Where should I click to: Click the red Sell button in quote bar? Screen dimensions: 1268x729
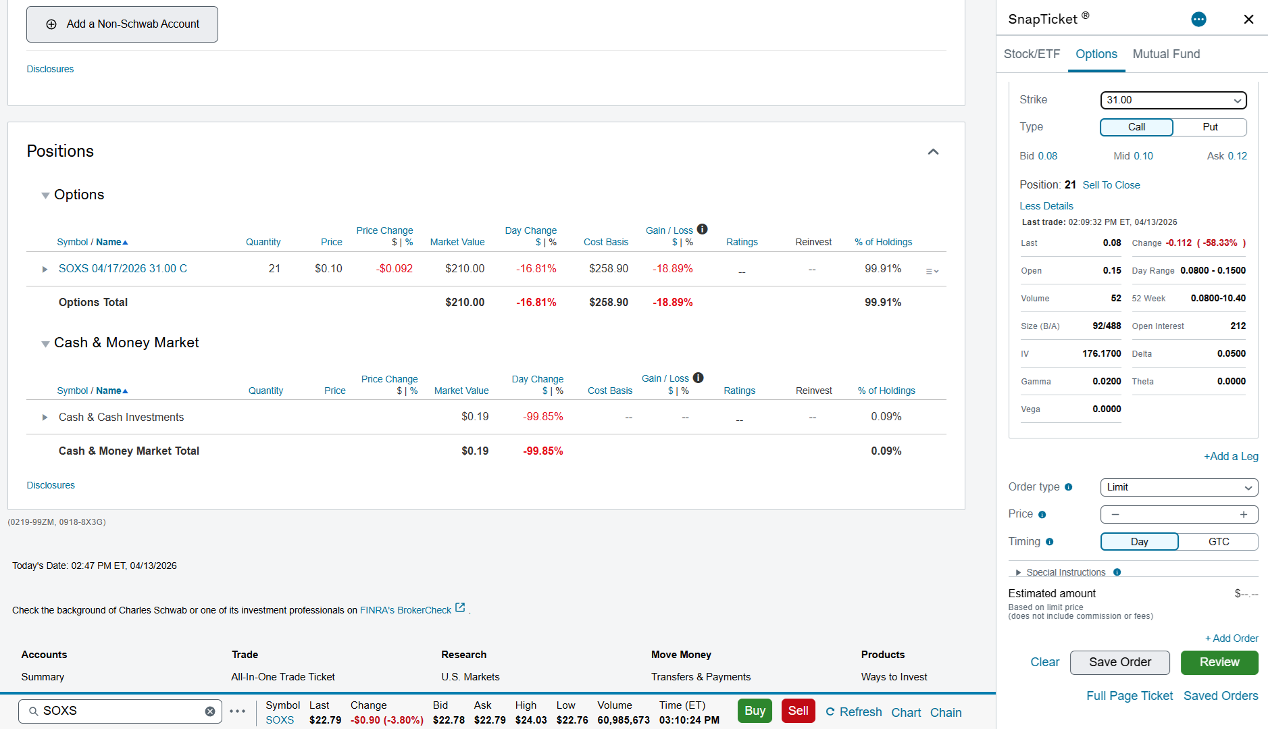[x=798, y=711]
